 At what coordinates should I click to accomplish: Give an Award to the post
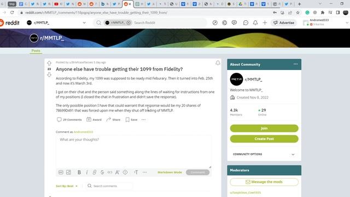point(94,120)
